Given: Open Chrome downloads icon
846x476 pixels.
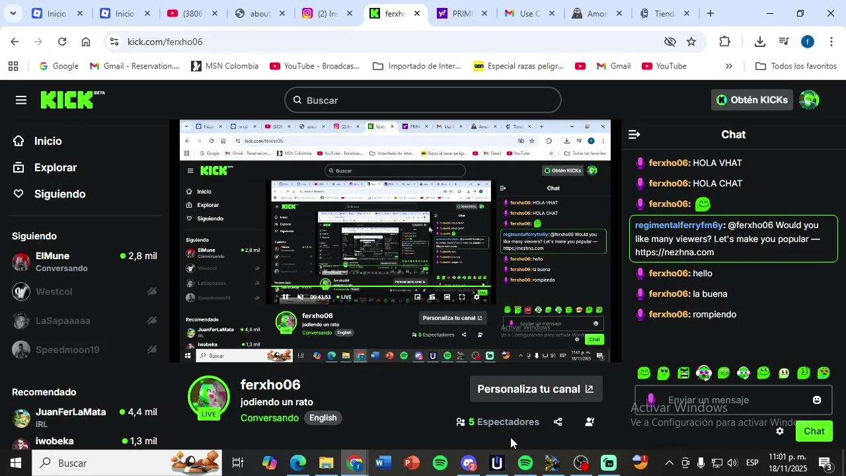Looking at the screenshot, I should [x=760, y=42].
